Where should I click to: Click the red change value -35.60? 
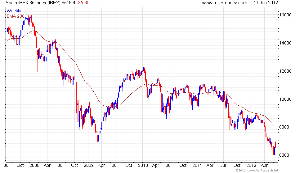(x=83, y=3)
